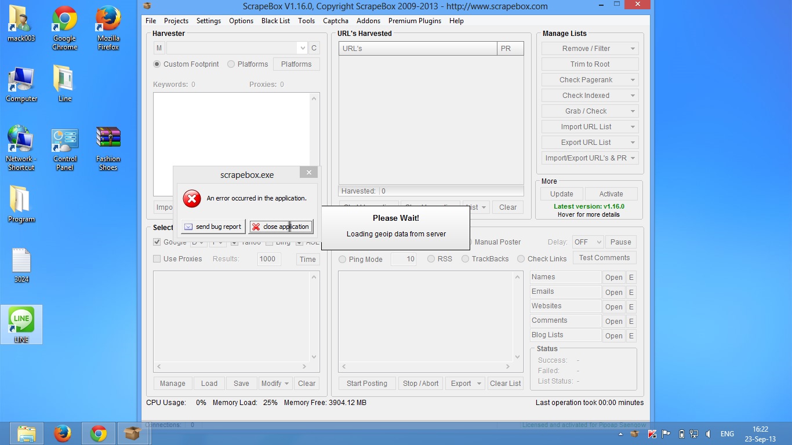
Task: Open the Black List menu
Action: 275,21
